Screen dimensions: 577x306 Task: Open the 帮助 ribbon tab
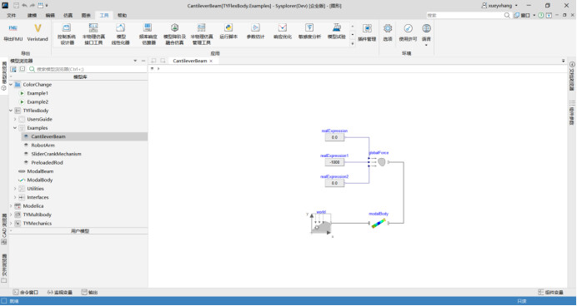tap(123, 16)
